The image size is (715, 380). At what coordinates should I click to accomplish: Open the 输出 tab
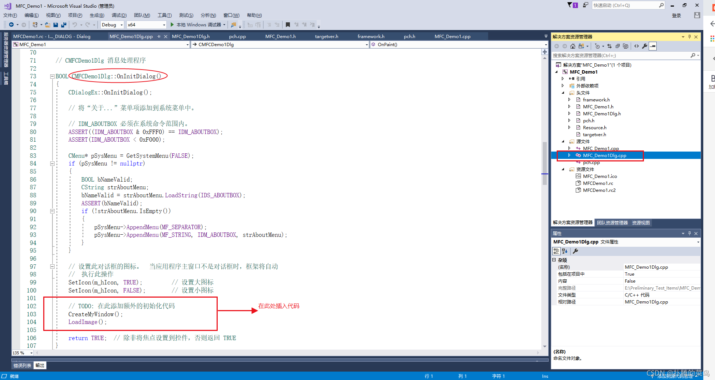[40, 365]
